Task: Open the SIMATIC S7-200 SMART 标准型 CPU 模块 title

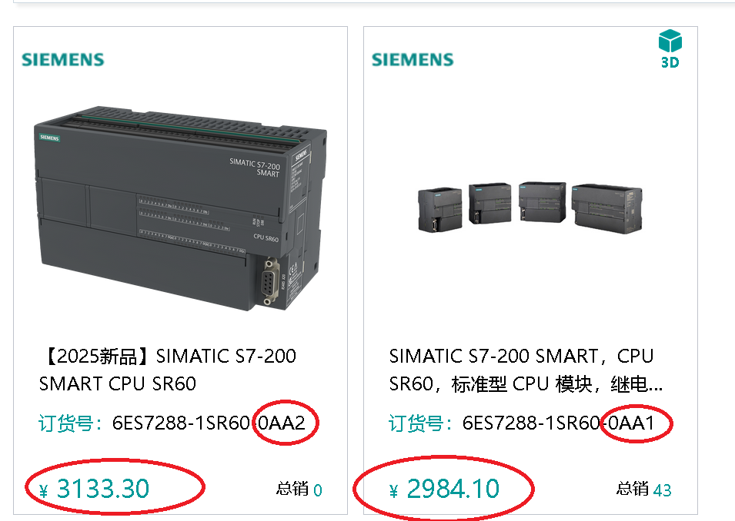Action: 526,370
